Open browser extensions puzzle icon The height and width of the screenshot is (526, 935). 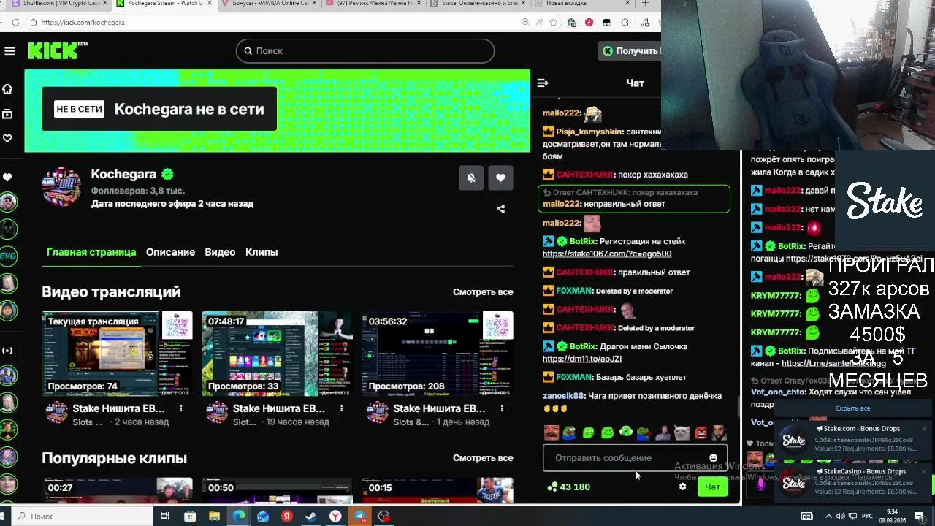coord(625,23)
